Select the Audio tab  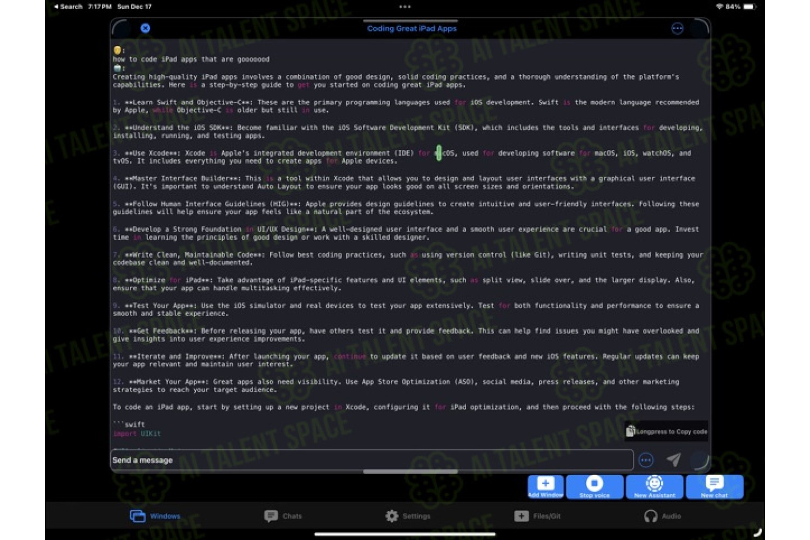(663, 516)
